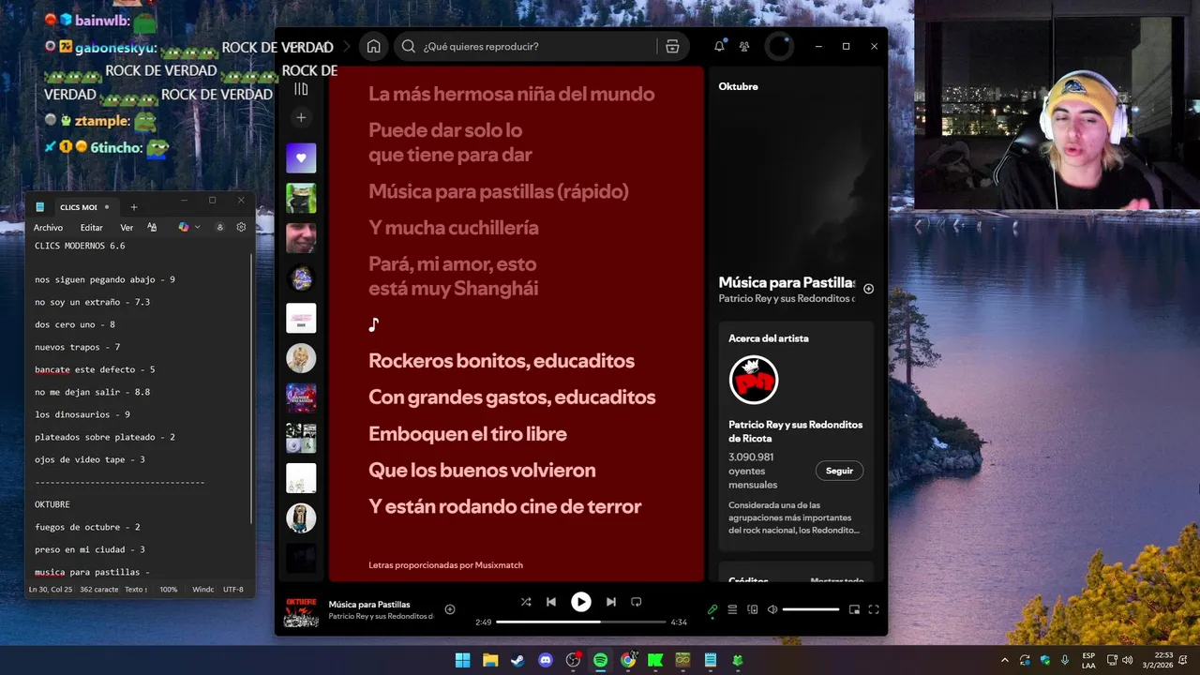Toggle repeat mode
This screenshot has height=675, width=1200.
point(637,602)
